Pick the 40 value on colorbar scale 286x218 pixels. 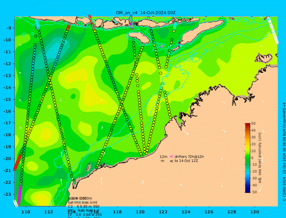tap(253, 131)
